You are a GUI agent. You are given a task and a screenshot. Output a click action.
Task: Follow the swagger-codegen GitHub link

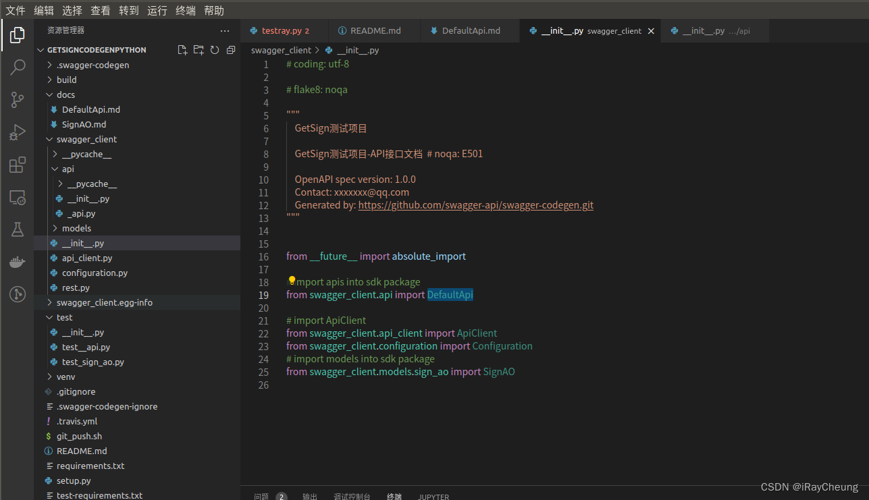click(x=476, y=205)
